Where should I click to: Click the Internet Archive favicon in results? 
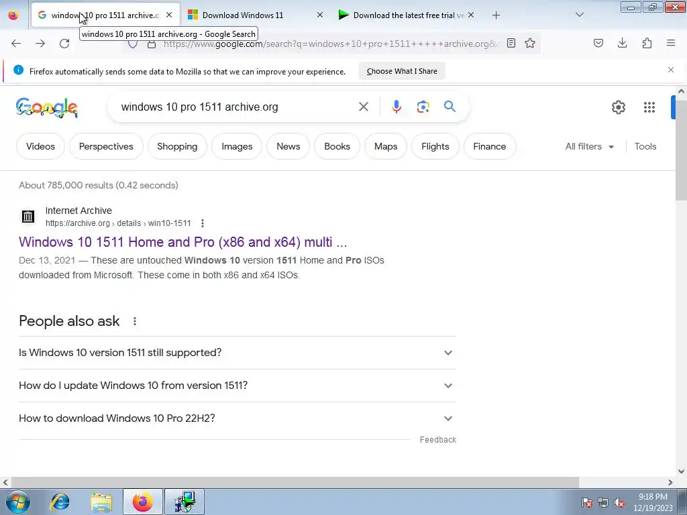tap(28, 217)
